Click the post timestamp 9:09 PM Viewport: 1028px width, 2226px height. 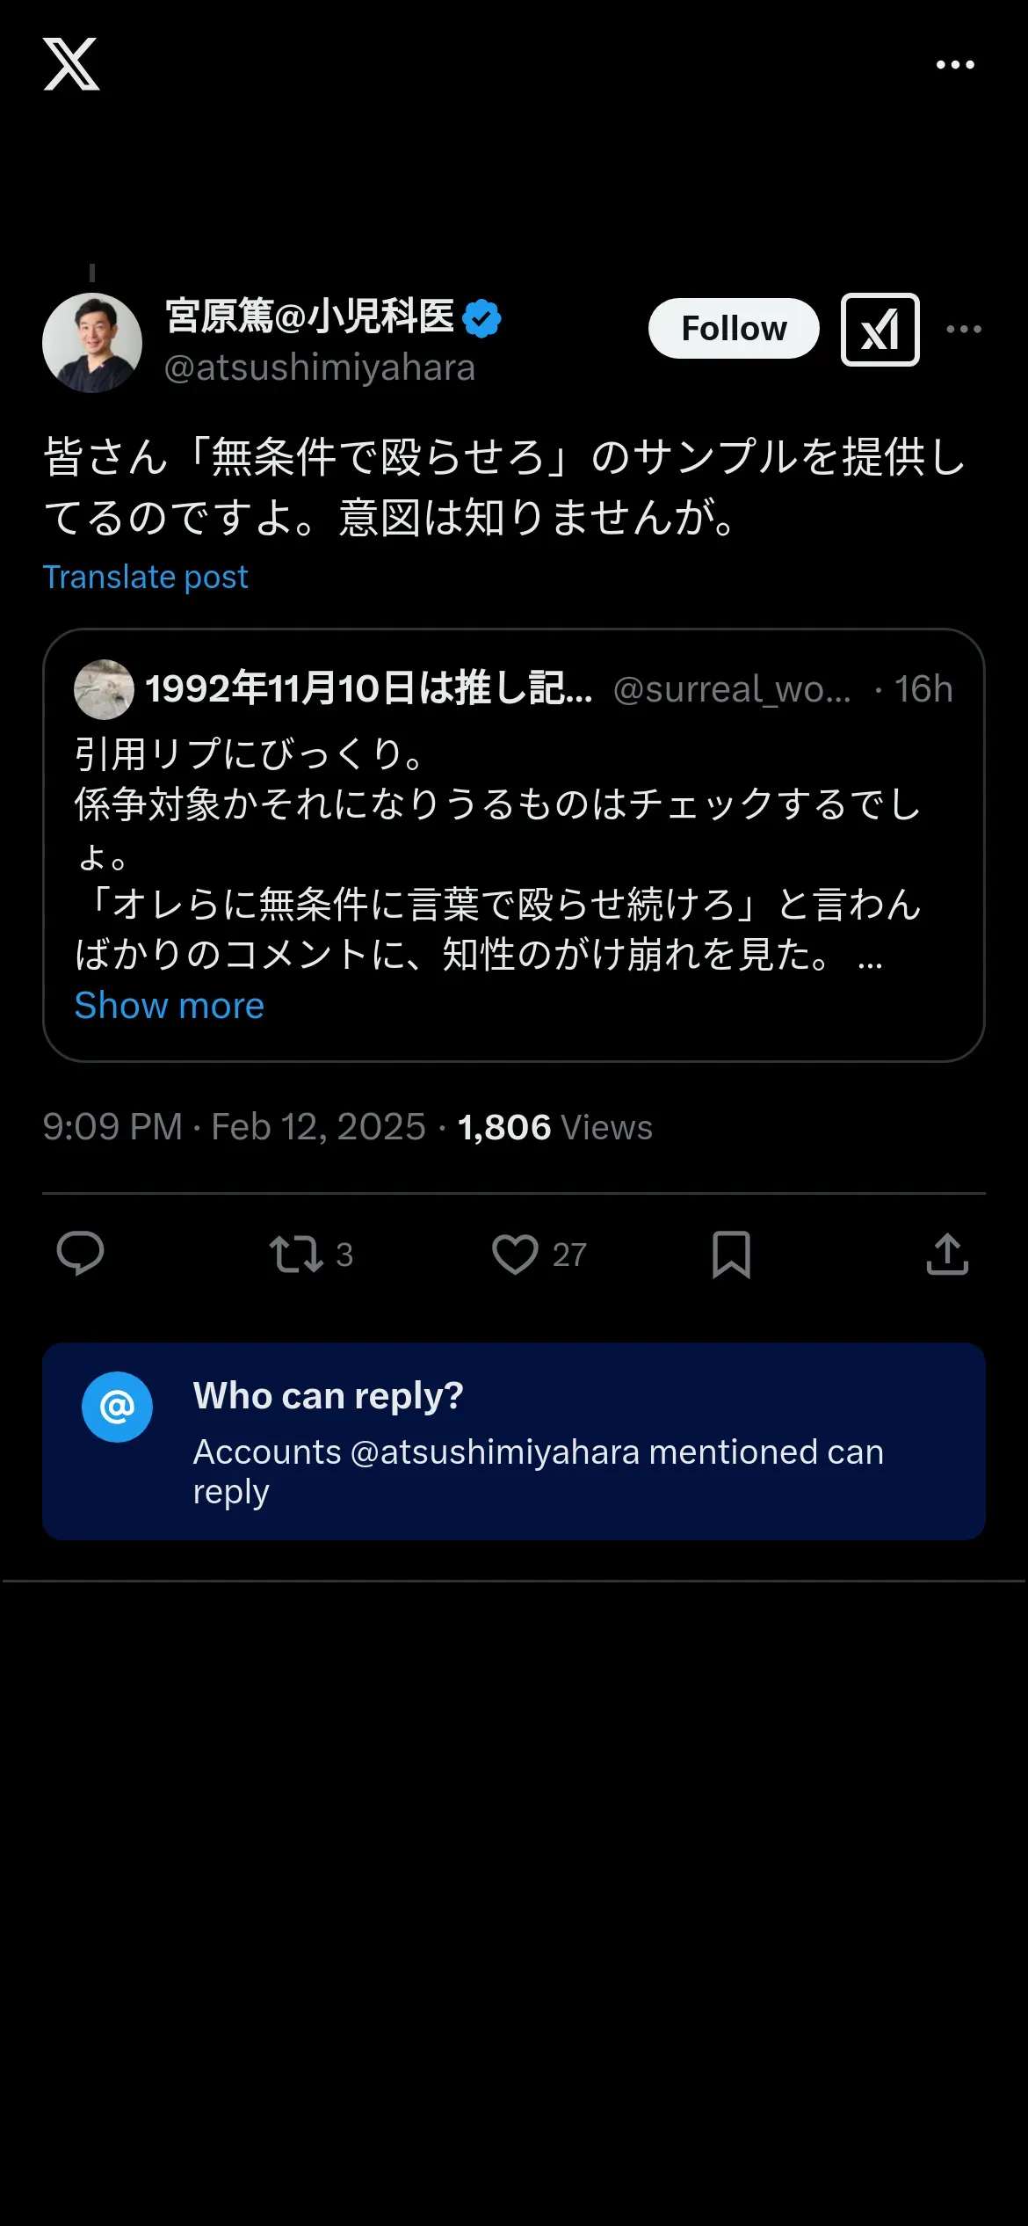coord(112,1127)
